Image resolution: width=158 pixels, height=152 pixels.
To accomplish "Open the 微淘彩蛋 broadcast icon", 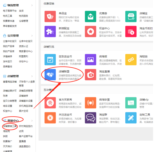I will point(91,103).
